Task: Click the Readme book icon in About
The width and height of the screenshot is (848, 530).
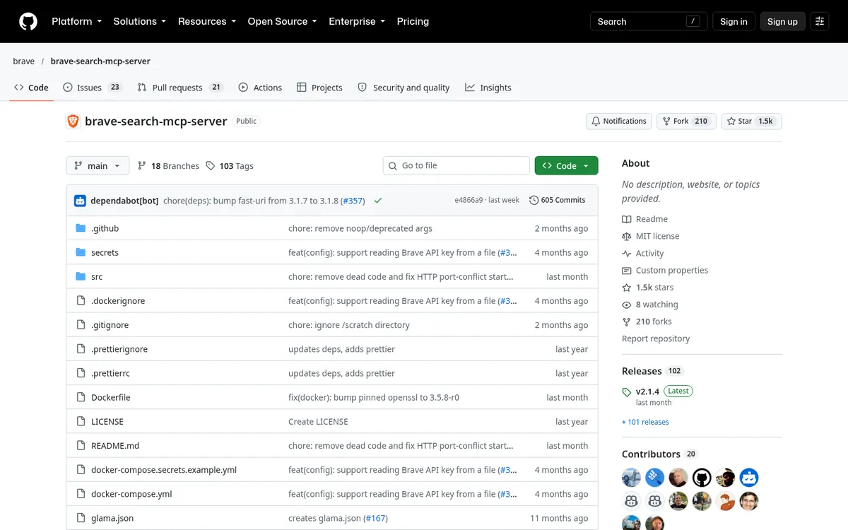Action: pos(627,219)
